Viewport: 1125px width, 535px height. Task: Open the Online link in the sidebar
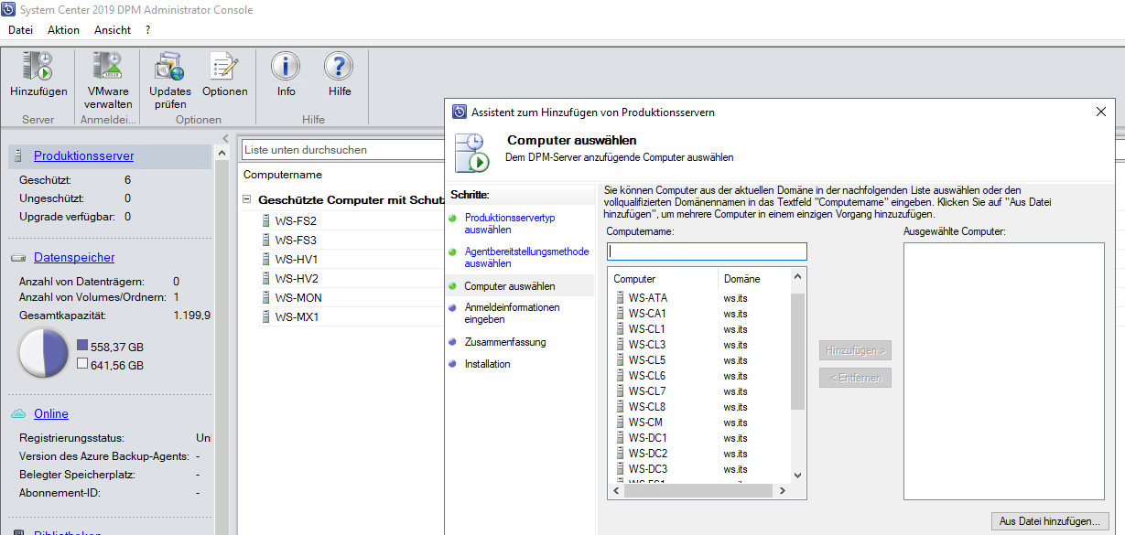click(51, 414)
